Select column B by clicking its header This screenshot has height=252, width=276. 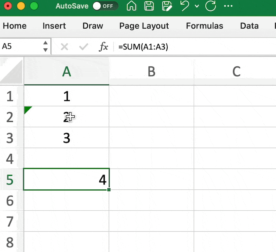click(x=151, y=71)
